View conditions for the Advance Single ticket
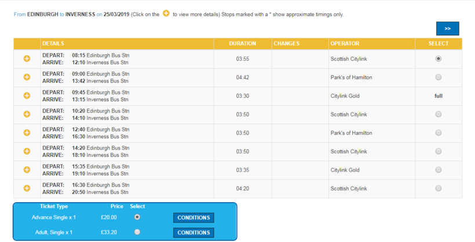475x242 pixels. pyautogui.click(x=193, y=218)
